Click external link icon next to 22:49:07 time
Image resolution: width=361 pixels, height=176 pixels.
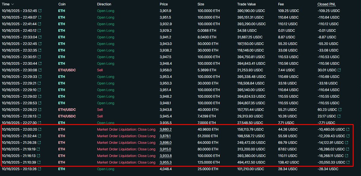[40, 17]
